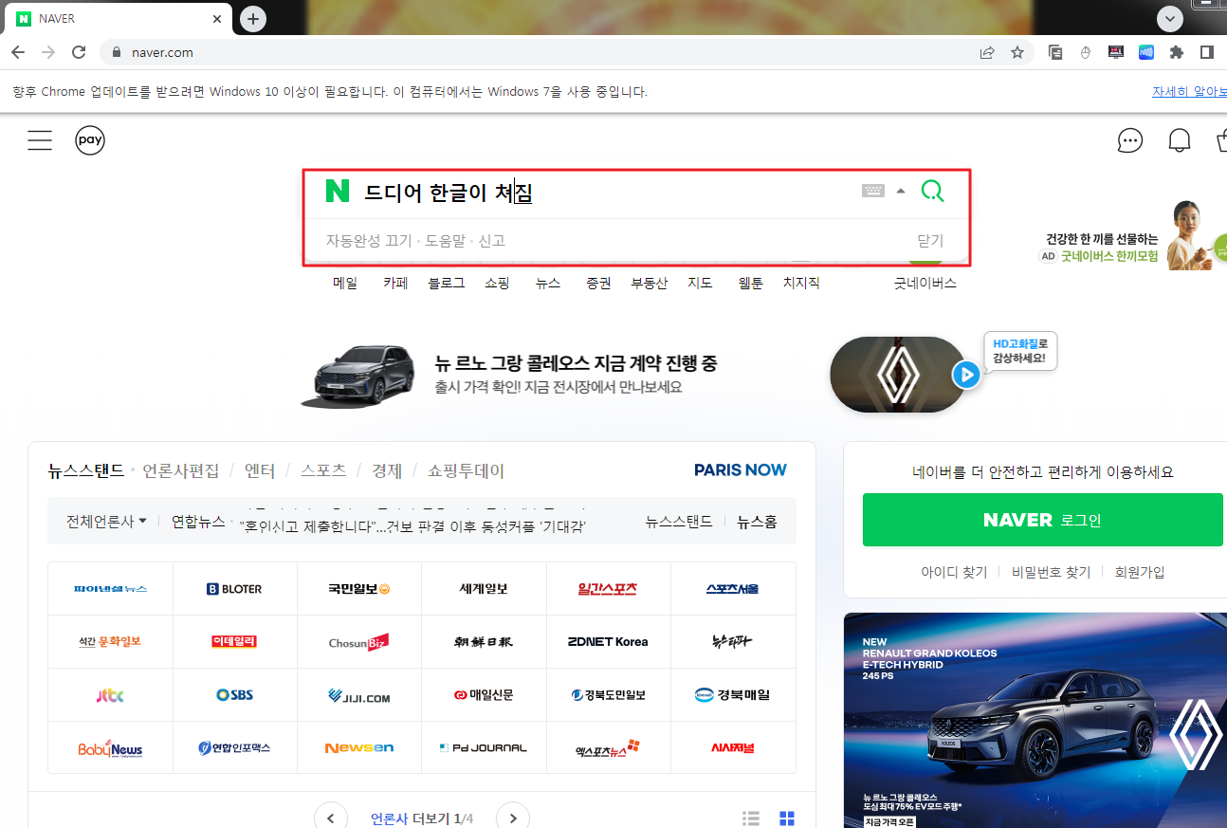Click the search input with typed Korean text
This screenshot has height=828, width=1227.
[x=607, y=193]
